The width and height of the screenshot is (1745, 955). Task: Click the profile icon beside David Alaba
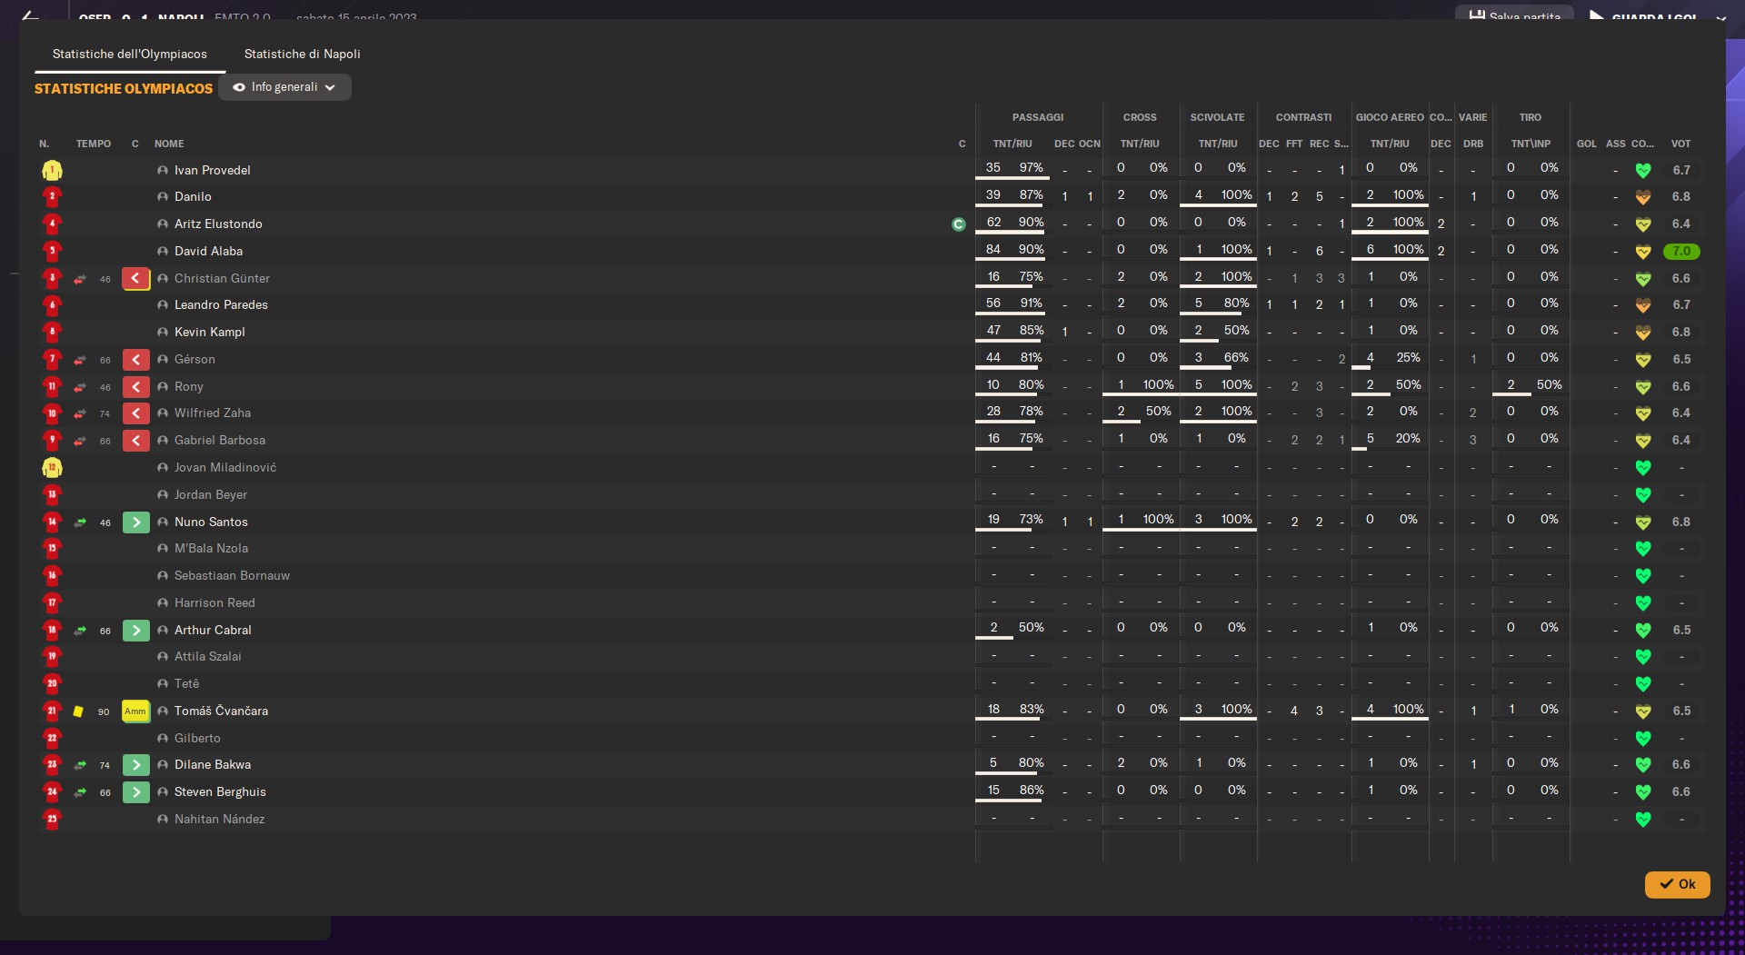[163, 251]
